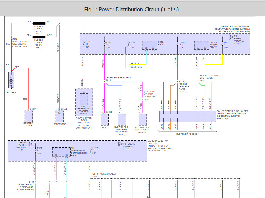Select the S114 splice label
This screenshot has width=265, height=198.
click(15, 39)
